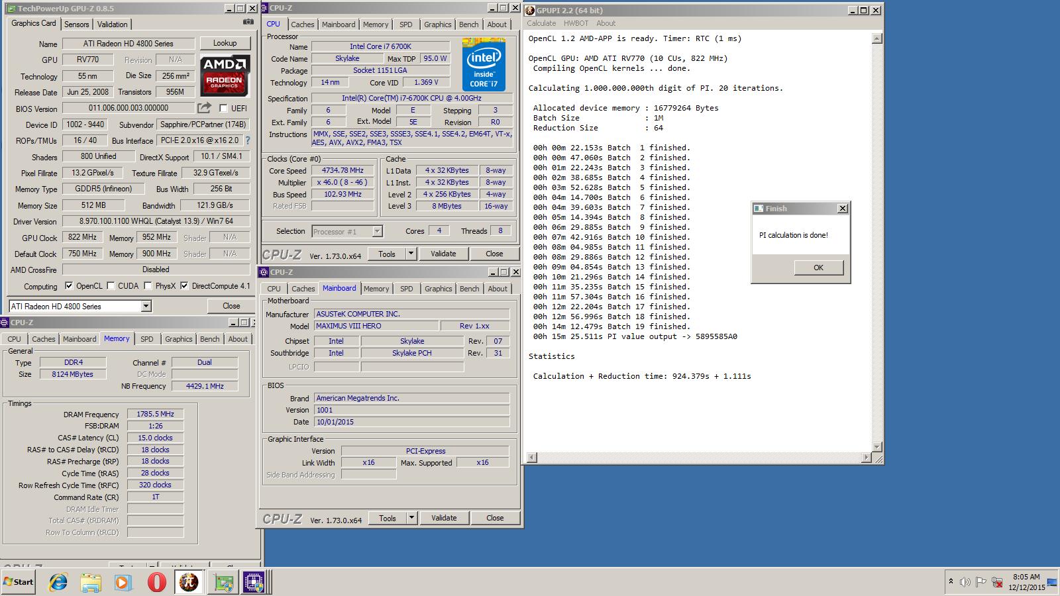Click the GPUPI horizontal scrollbar left arrow
The height and width of the screenshot is (596, 1060).
[x=531, y=458]
